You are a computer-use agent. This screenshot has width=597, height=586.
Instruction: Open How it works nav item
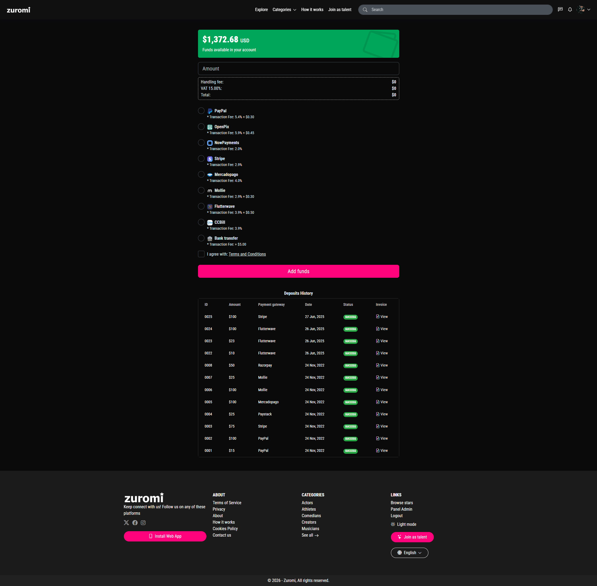(312, 9)
